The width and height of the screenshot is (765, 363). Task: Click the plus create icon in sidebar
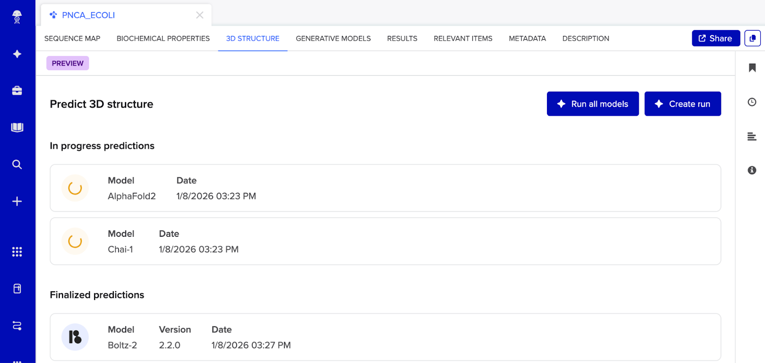pos(17,201)
